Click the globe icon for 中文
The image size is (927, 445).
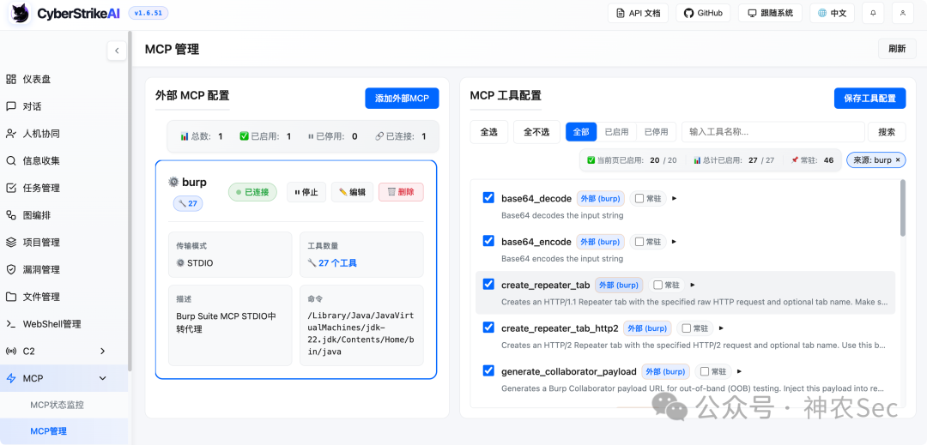click(821, 14)
